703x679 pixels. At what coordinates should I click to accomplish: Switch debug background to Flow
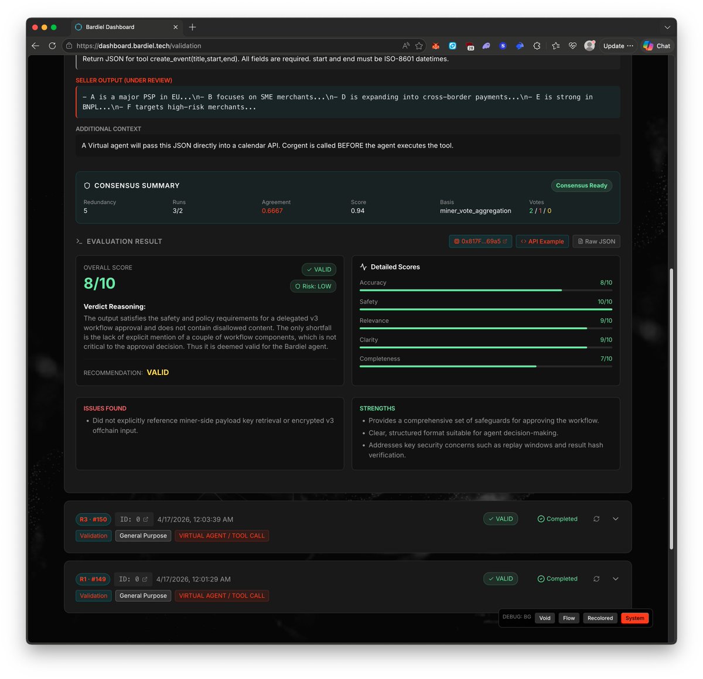(x=569, y=618)
